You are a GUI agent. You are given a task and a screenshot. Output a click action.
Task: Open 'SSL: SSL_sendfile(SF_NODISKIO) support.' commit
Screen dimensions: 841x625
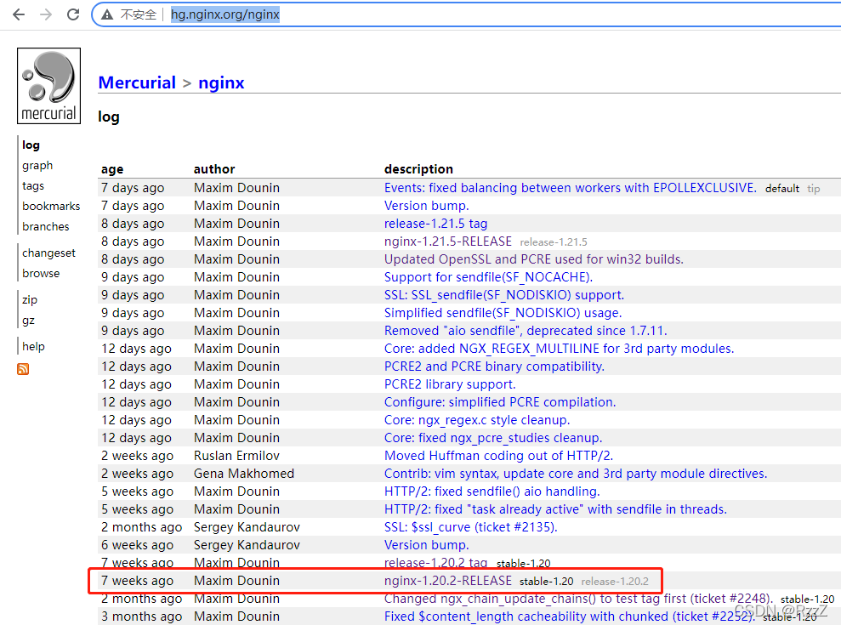504,294
